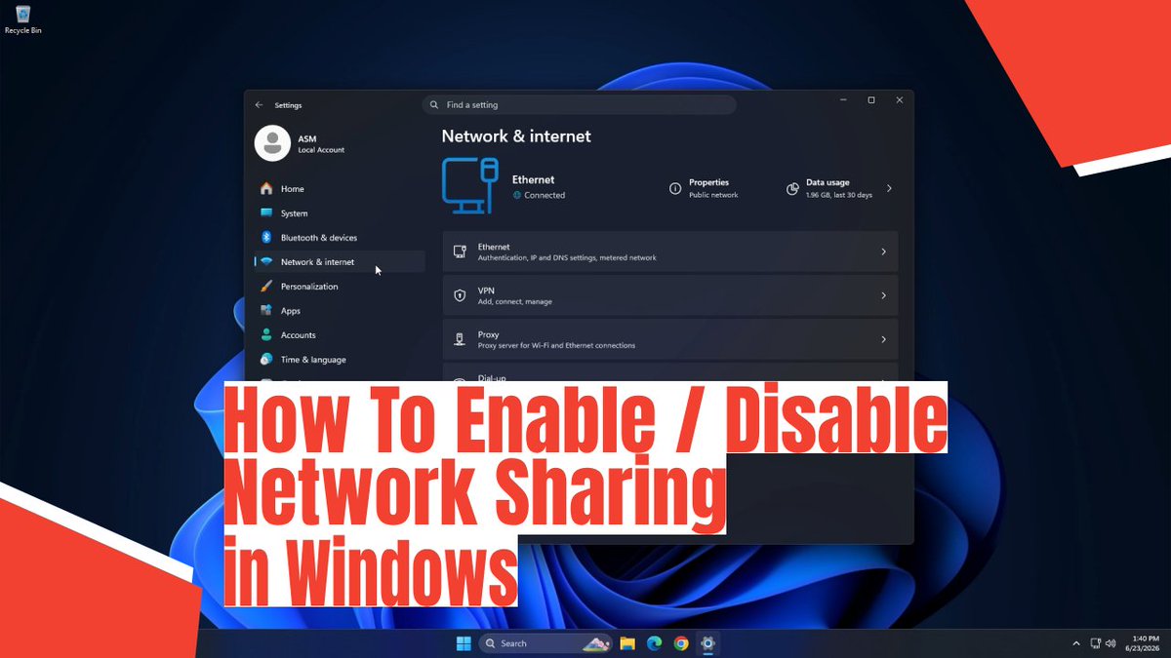
Task: Show hidden icons in system tray
Action: (x=1076, y=643)
